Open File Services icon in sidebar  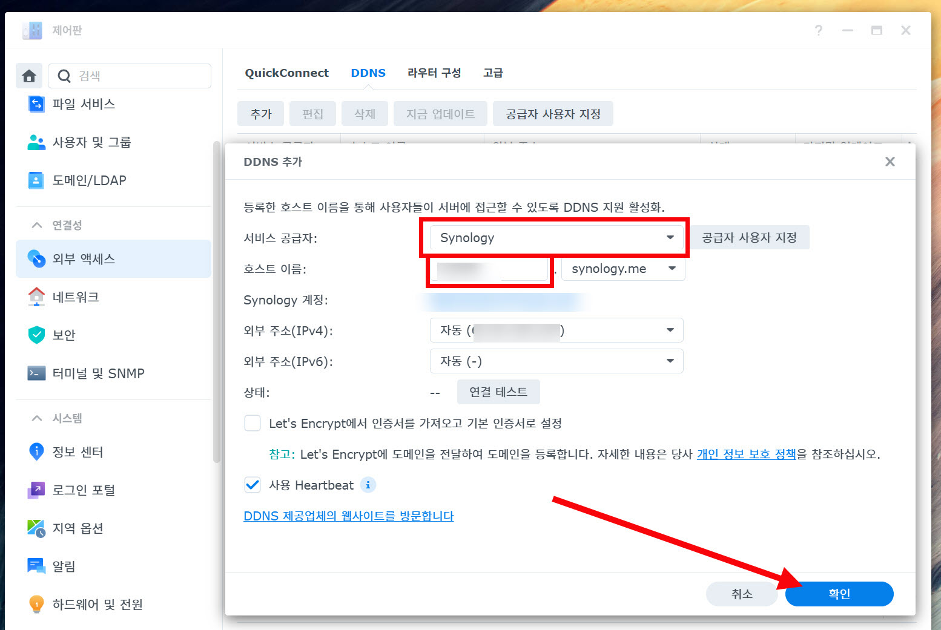[x=36, y=104]
